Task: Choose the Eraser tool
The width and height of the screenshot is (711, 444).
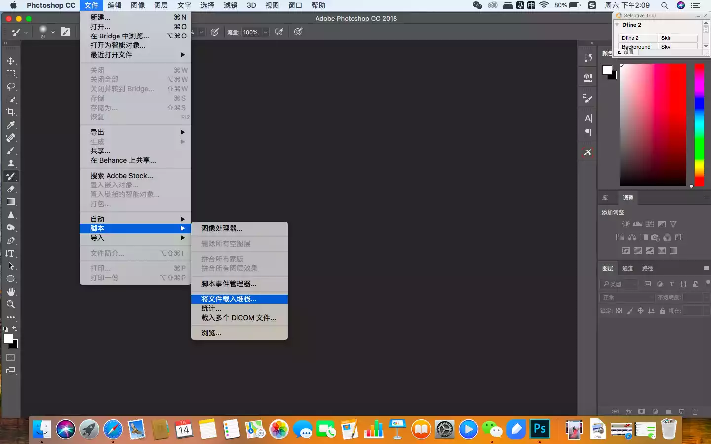Action: point(11,189)
